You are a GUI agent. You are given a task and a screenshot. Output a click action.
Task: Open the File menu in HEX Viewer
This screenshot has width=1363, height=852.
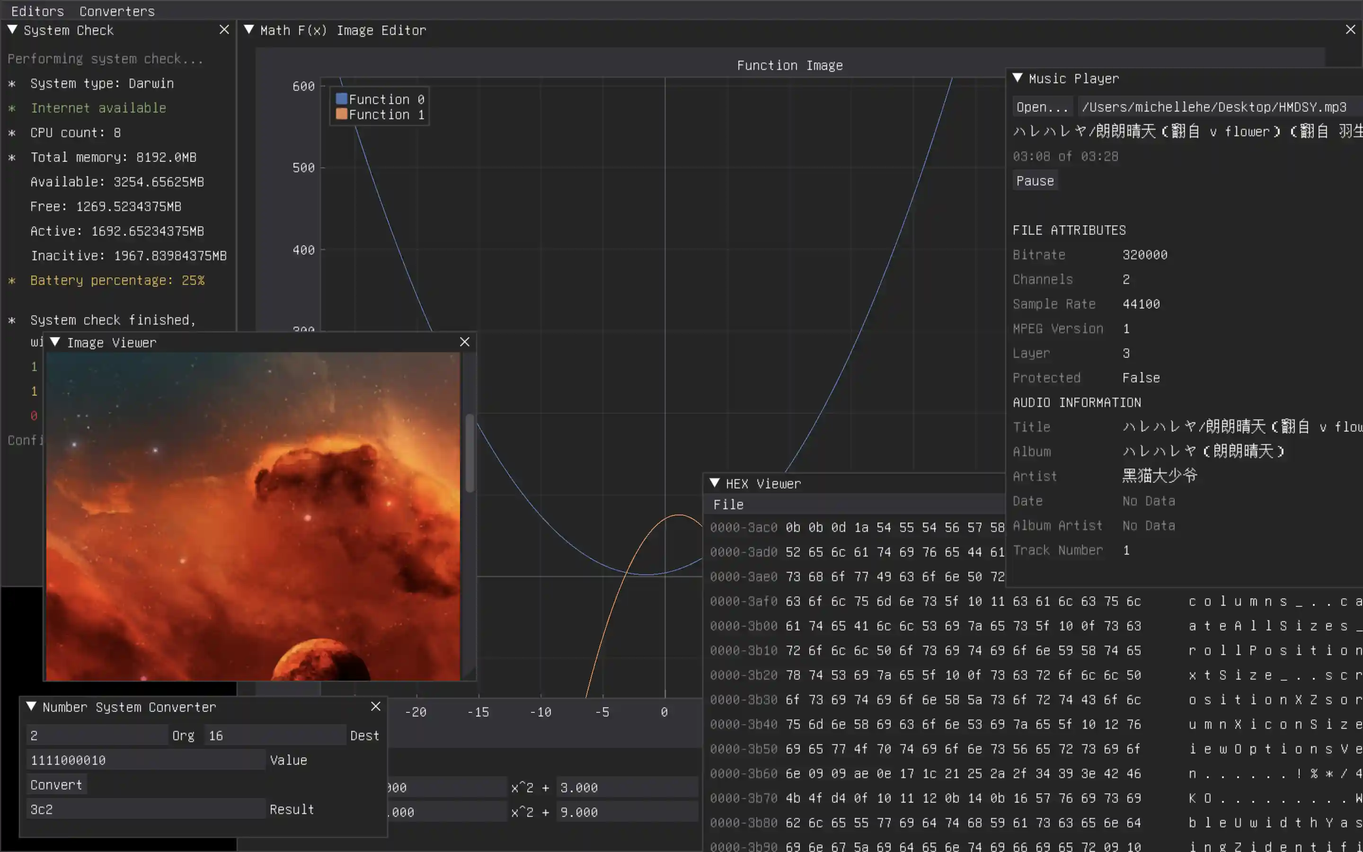point(728,504)
